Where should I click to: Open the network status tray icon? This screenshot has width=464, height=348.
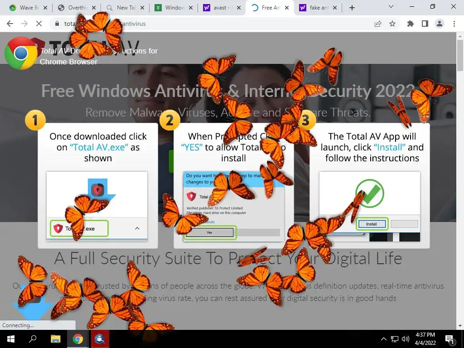(x=395, y=339)
